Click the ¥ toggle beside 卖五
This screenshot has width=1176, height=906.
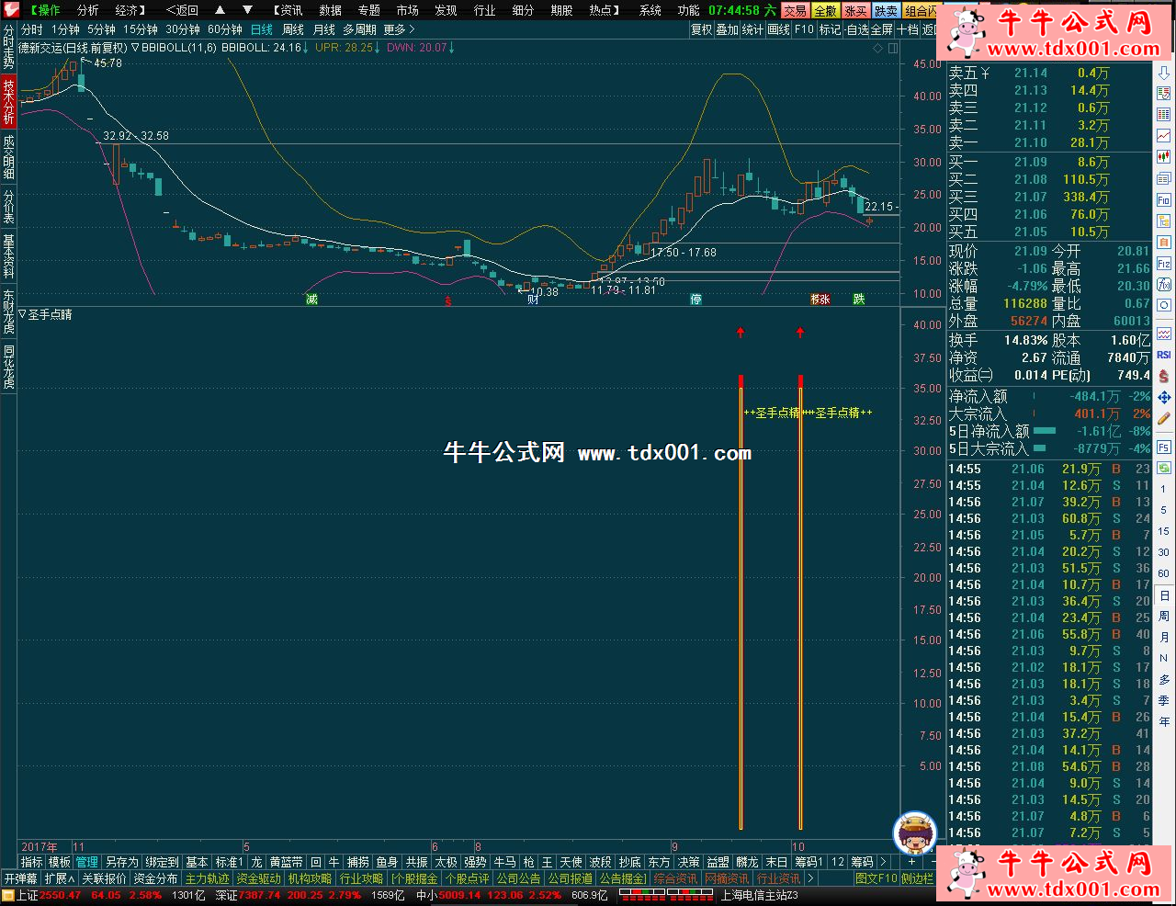click(985, 73)
